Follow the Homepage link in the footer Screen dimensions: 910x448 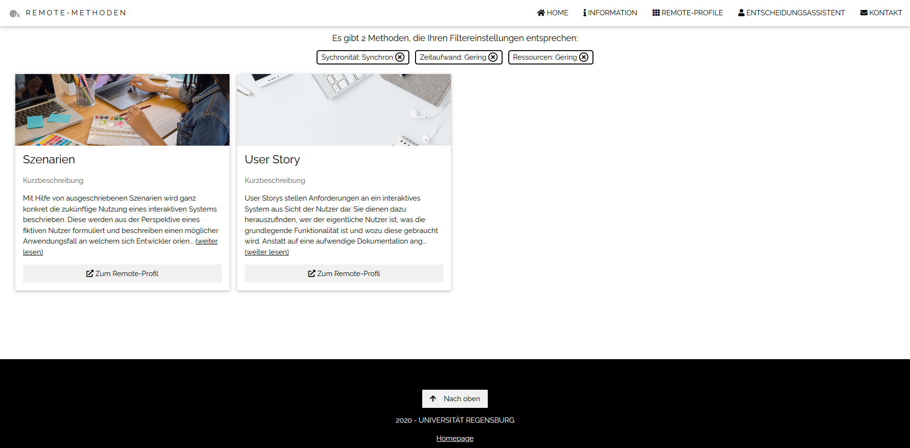click(455, 438)
